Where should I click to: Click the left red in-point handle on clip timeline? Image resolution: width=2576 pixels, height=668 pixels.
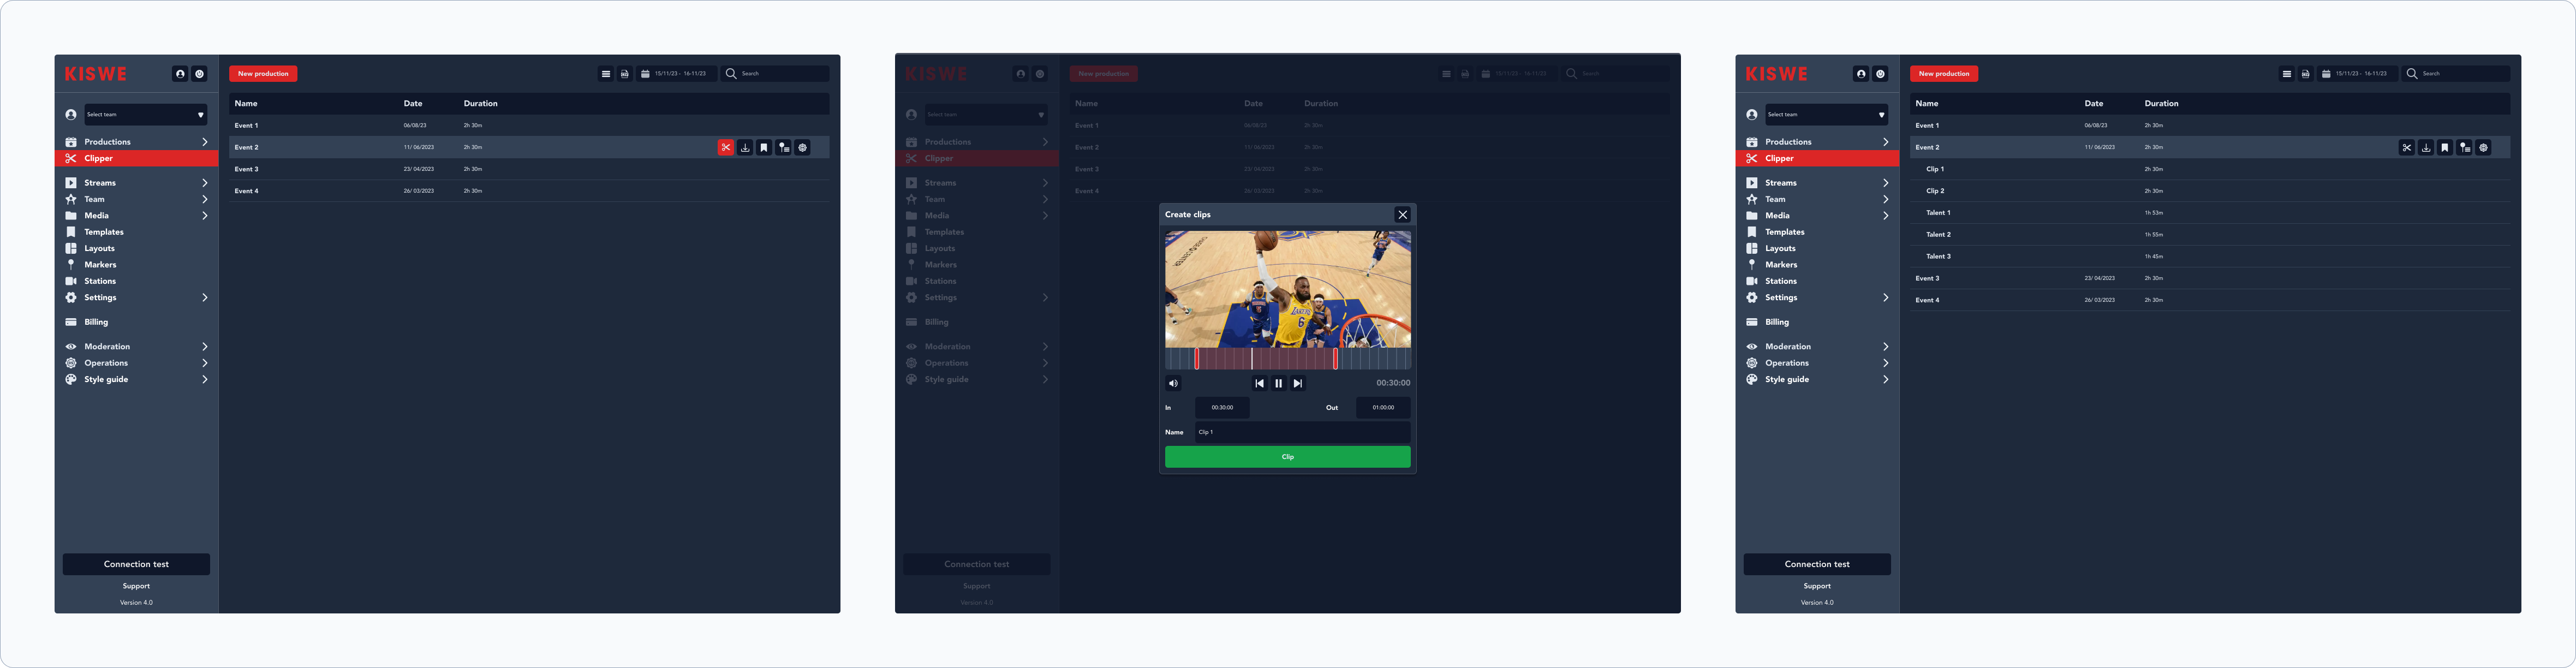click(1197, 359)
